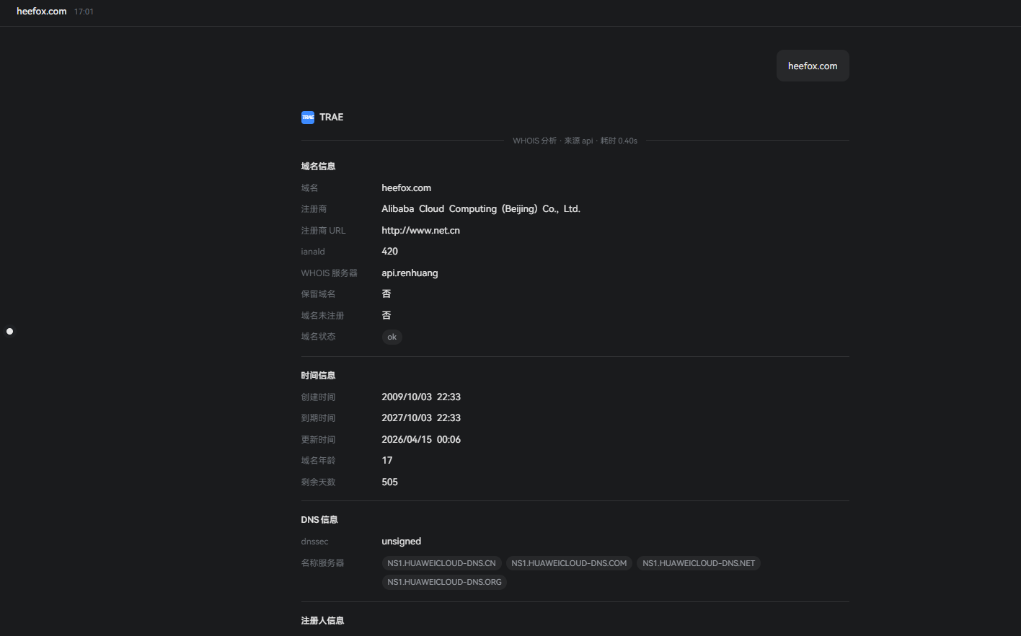Click the DNS 信息 section heading
The height and width of the screenshot is (636, 1021).
coord(319,520)
